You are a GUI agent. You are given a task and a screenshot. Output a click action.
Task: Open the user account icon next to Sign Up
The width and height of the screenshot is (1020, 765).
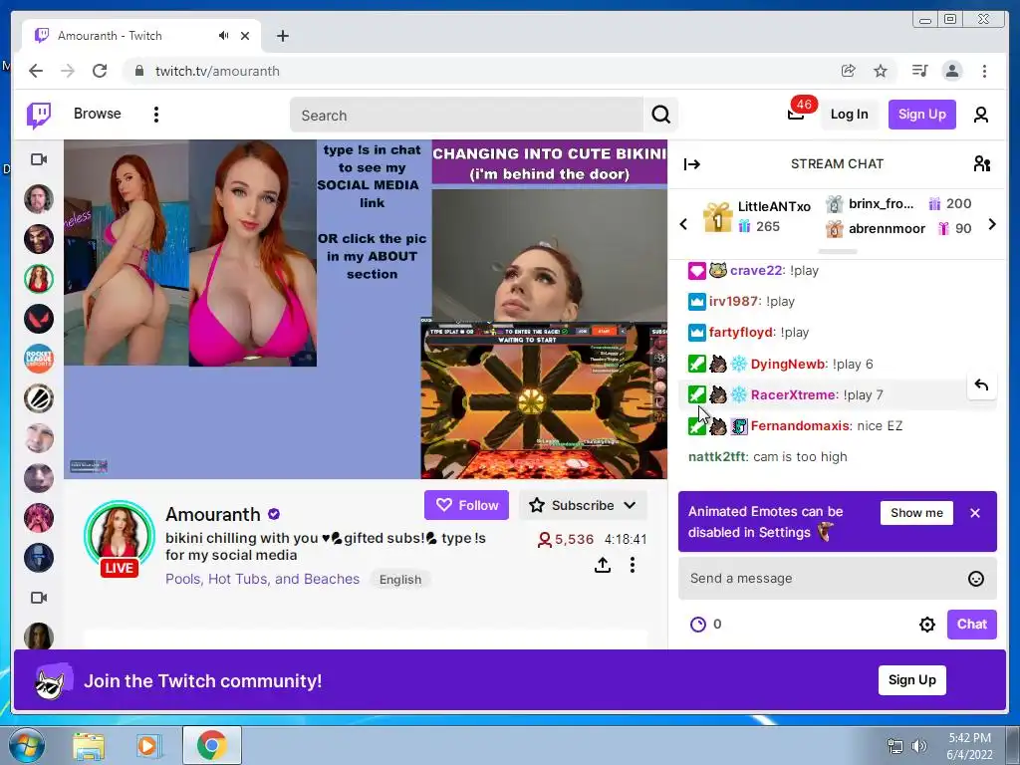[980, 115]
